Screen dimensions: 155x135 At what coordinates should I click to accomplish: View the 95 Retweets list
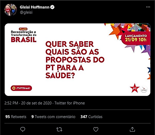pyautogui.click(x=16, y=117)
